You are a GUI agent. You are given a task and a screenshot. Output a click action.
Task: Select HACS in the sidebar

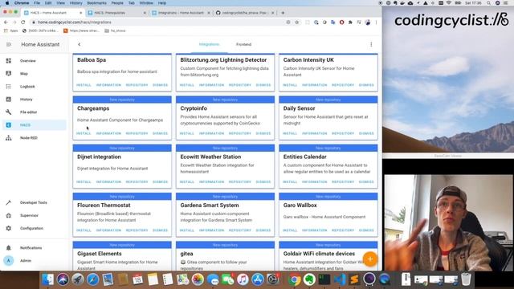(34, 125)
